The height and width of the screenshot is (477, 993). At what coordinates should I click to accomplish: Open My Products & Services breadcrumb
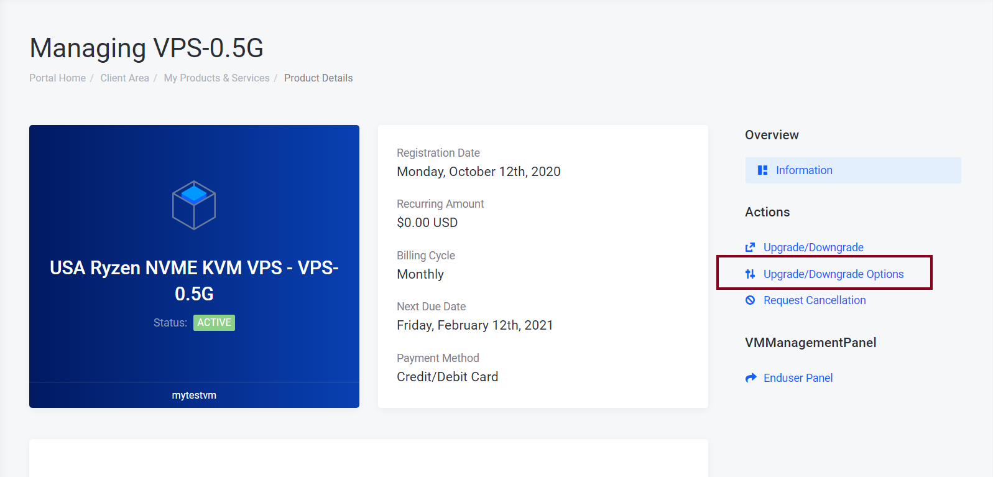click(x=216, y=78)
